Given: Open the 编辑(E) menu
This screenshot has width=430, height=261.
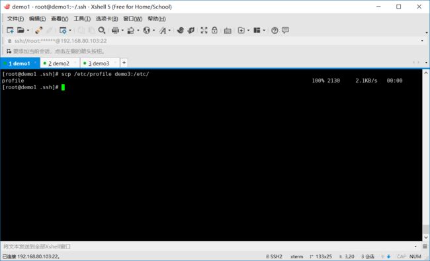Looking at the screenshot, I should pyautogui.click(x=37, y=19).
